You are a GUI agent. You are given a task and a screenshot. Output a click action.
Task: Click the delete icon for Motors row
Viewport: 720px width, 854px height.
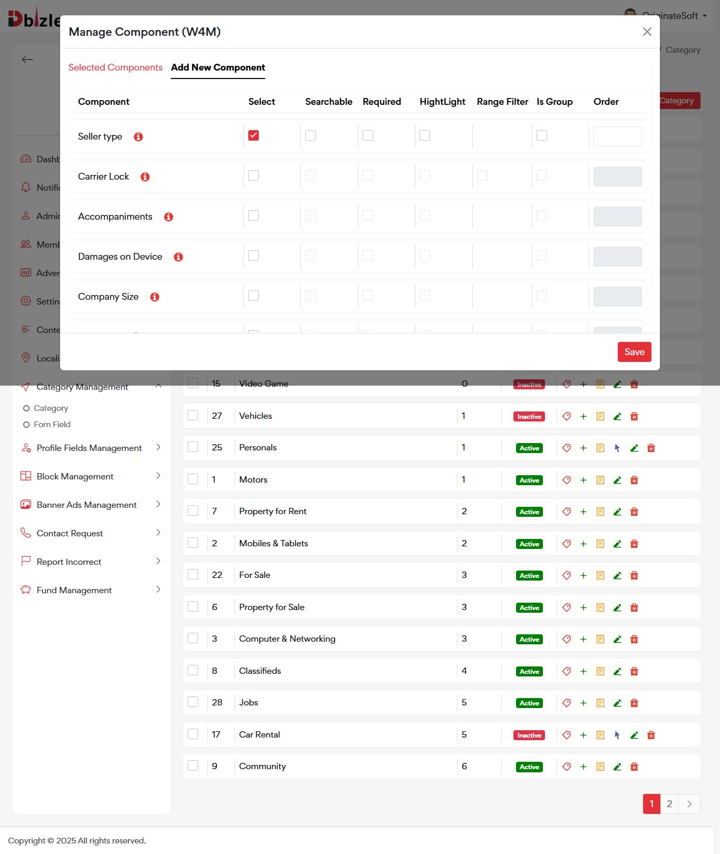tap(634, 480)
